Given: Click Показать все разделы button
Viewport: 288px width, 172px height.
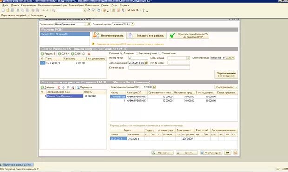Looking at the screenshot, I should [x=147, y=36].
